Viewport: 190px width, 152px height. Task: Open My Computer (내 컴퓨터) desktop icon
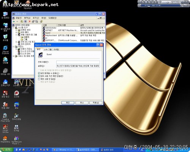[x=5, y=15]
